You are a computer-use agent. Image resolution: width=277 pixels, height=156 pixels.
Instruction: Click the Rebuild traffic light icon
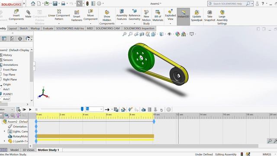pyautogui.click(x=87, y=3)
